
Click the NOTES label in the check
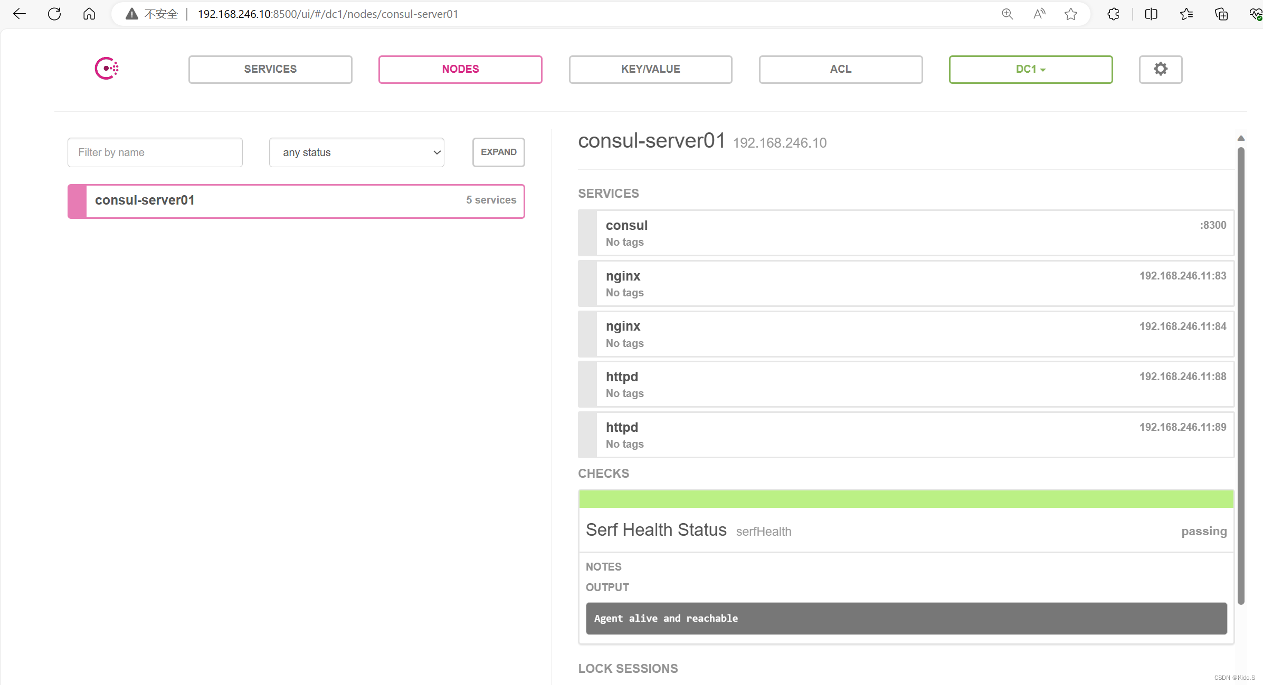tap(604, 567)
